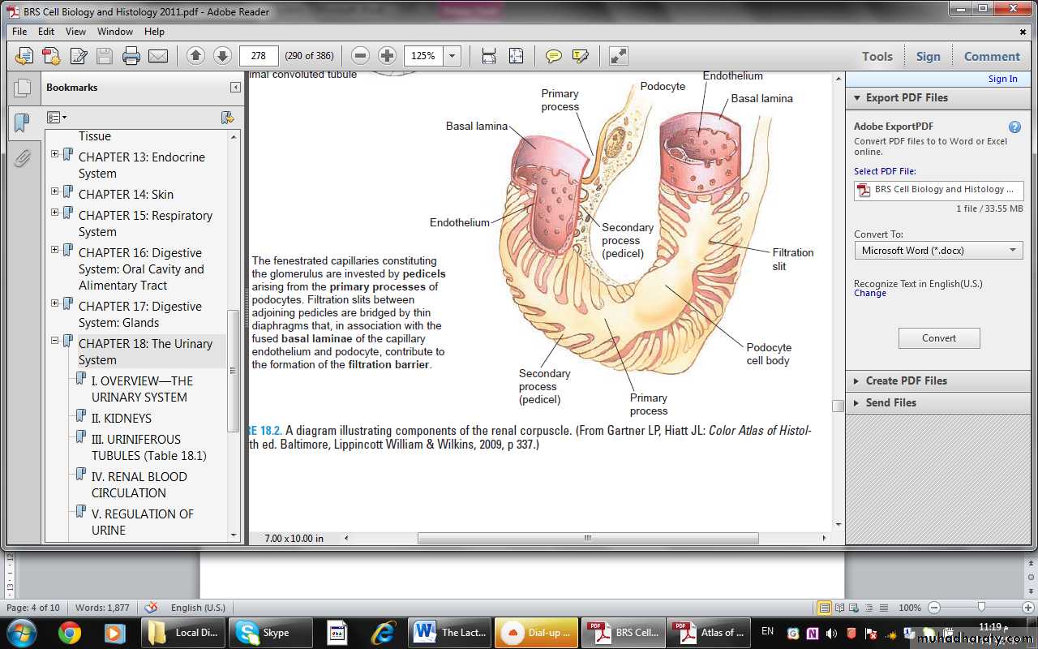This screenshot has height=649, width=1038.
Task: Select the highlight text tool
Action: tap(581, 56)
